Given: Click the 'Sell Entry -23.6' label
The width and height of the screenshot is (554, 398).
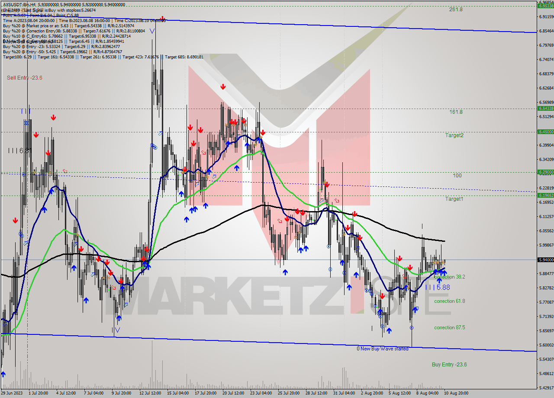Looking at the screenshot, I should pos(24,78).
